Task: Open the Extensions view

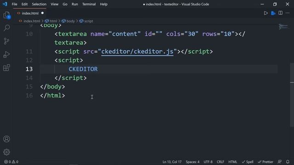Action: [x=6, y=68]
